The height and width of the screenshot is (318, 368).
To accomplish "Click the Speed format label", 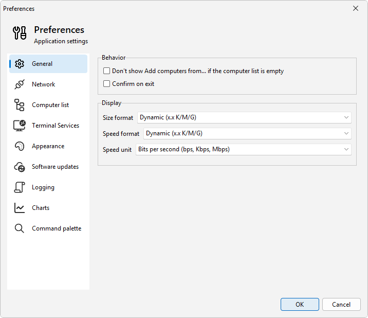I will coord(121,133).
